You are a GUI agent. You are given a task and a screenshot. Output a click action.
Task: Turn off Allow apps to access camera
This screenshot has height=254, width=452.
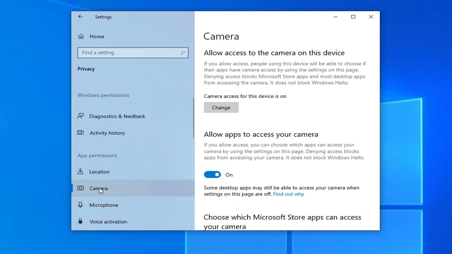coord(212,175)
